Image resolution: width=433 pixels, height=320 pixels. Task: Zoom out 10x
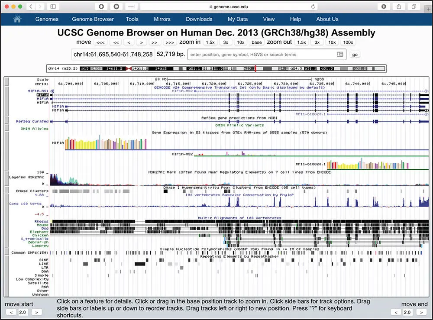pos(332,42)
